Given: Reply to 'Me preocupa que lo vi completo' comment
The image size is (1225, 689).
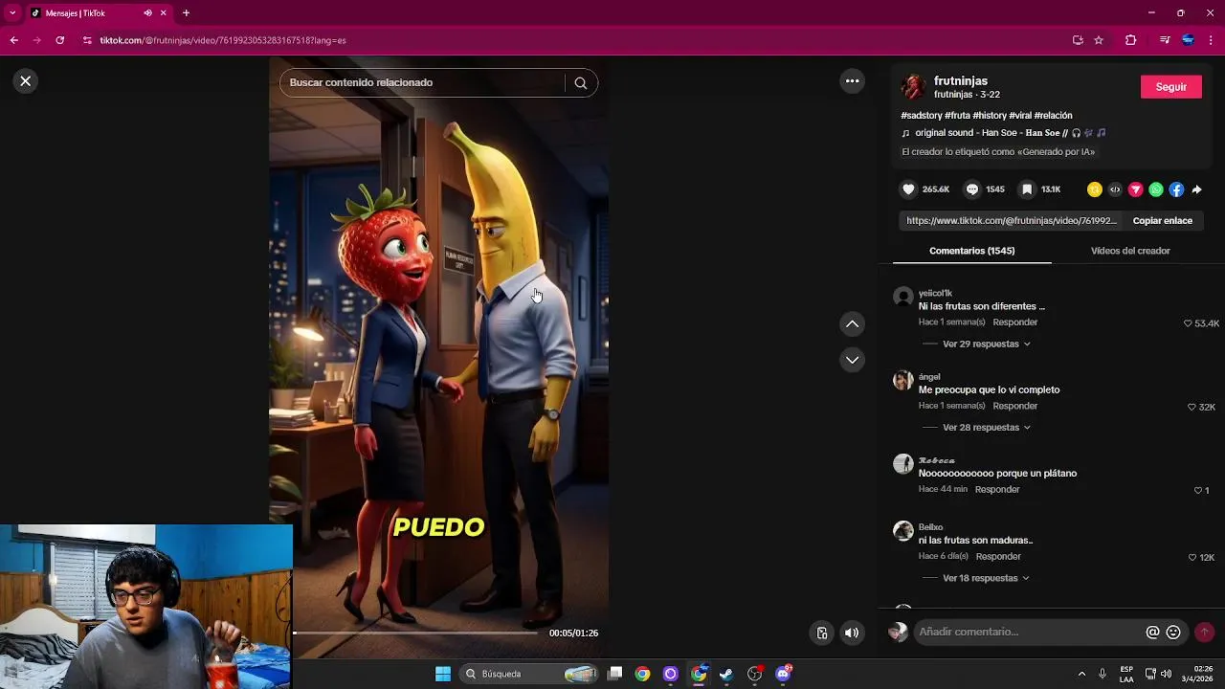Looking at the screenshot, I should point(1015,406).
